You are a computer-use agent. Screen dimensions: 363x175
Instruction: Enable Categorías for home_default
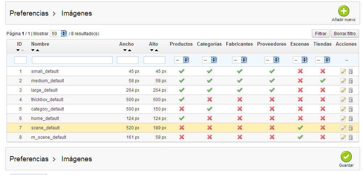click(x=209, y=118)
